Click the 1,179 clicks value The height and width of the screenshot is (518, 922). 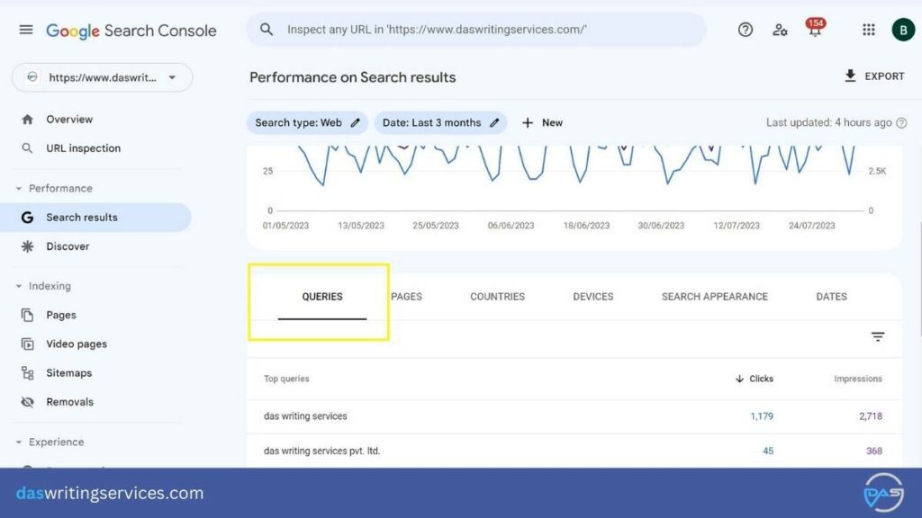pos(762,416)
